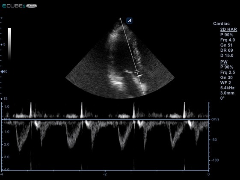Click the ECUBE 9 logo

click(20, 6)
